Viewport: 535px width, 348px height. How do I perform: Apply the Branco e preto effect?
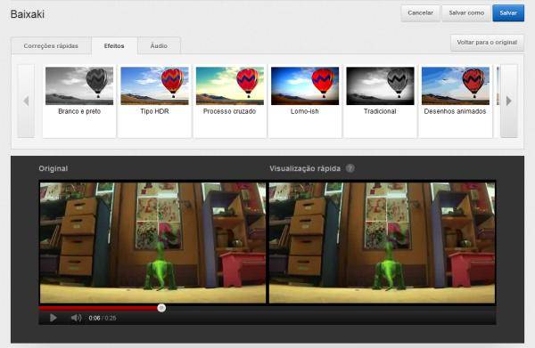pos(79,101)
